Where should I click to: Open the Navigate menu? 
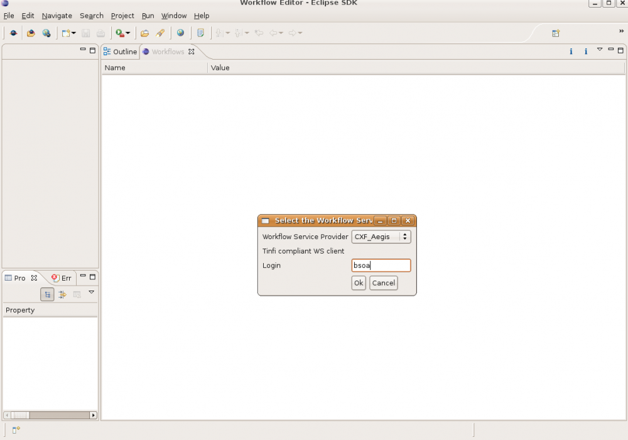pos(57,16)
